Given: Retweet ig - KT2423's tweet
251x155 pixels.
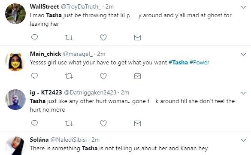Looking at the screenshot, I should [x=69, y=123].
